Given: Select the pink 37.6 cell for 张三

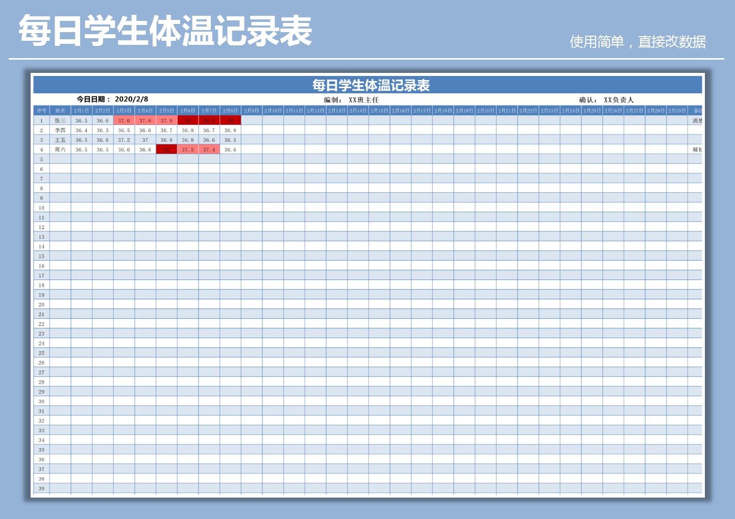Looking at the screenshot, I should [x=123, y=120].
